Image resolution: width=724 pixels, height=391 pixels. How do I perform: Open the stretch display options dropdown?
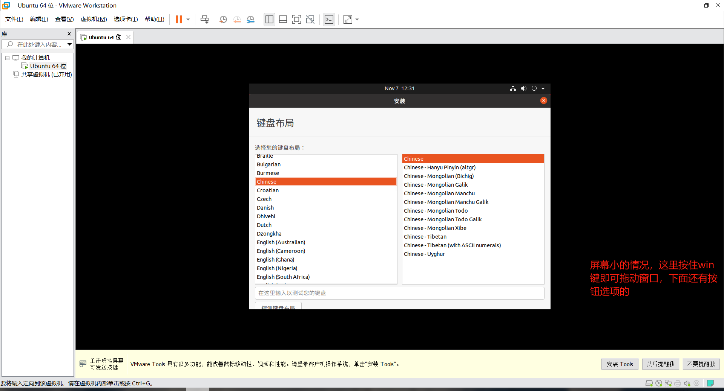(x=357, y=19)
